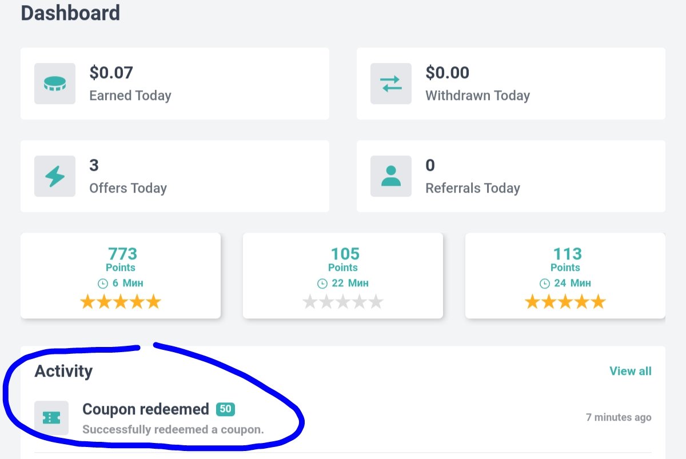Screen dimensions: 686x459
Task: Click the transfer arrows icon beside Withdrawn Today
Action: point(391,83)
